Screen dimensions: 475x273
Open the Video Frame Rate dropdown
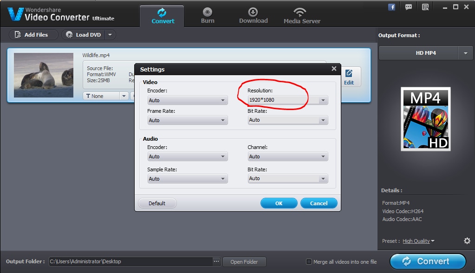click(x=188, y=120)
